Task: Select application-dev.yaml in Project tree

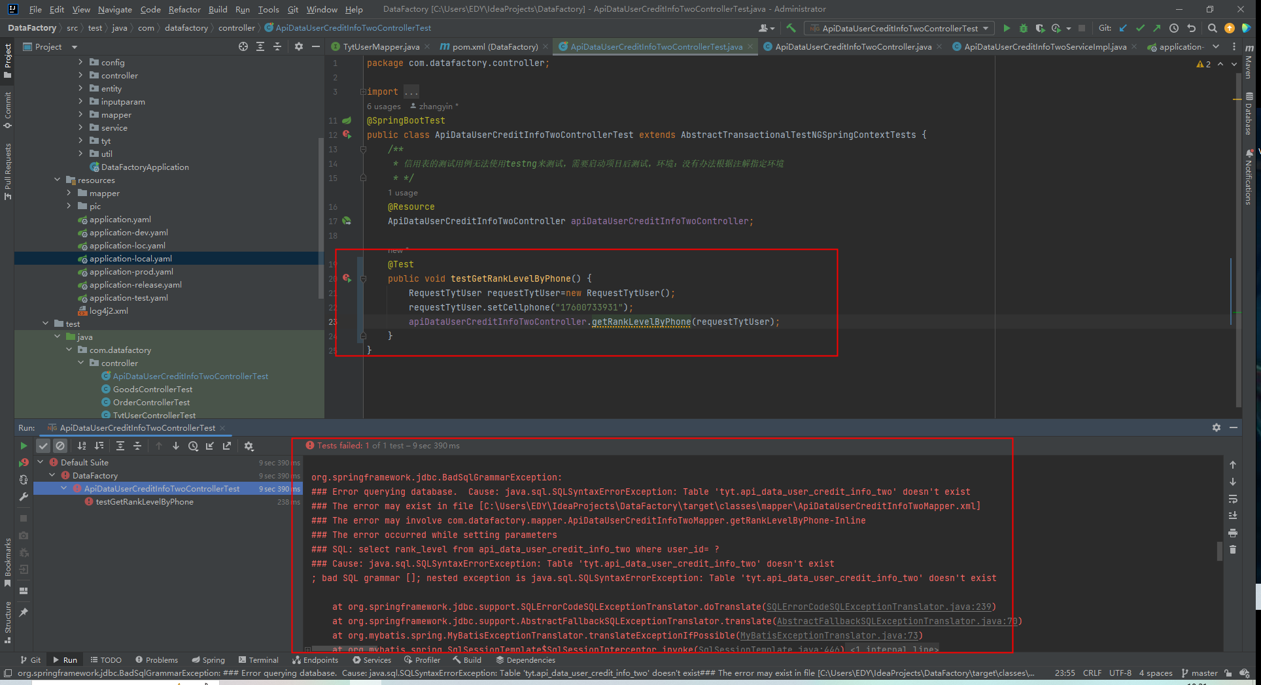Action: [129, 232]
